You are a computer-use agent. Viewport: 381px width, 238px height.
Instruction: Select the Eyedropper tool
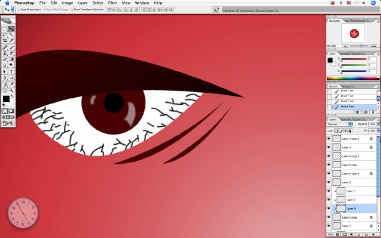coord(11,84)
